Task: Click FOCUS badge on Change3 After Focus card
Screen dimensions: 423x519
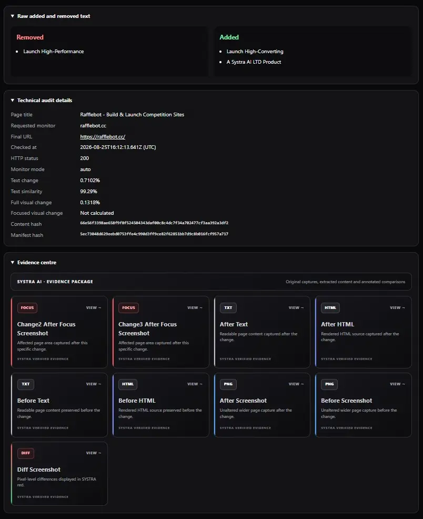Action: tap(129, 308)
